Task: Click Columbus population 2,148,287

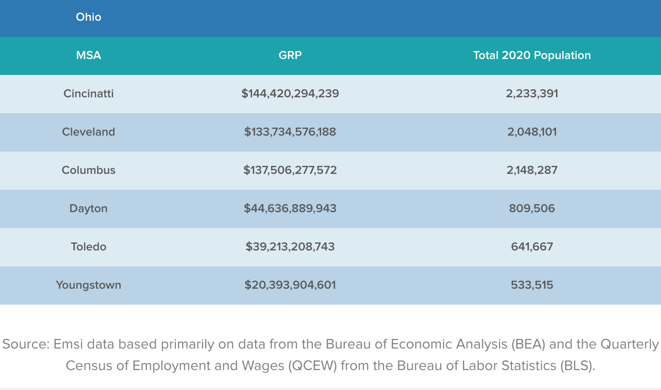Action: click(532, 170)
